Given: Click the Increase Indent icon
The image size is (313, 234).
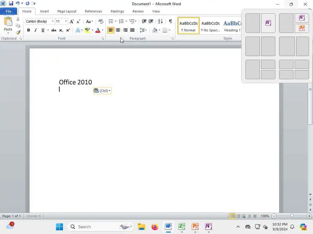Looking at the screenshot, I should 151,21.
